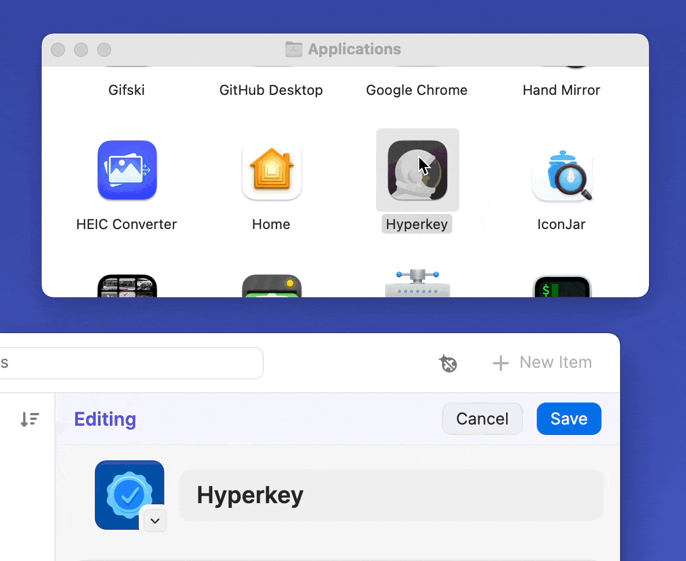Click the Home name label
This screenshot has width=686, height=561.
point(271,224)
